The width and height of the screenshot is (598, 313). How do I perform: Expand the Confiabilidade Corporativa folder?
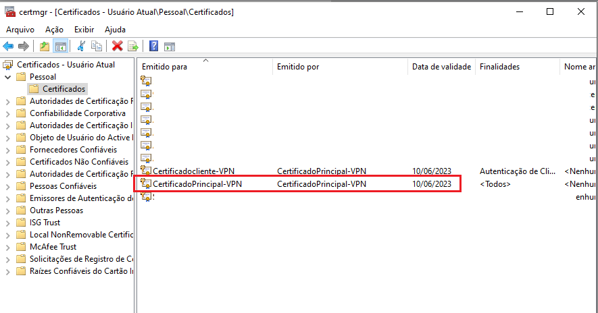(7, 113)
